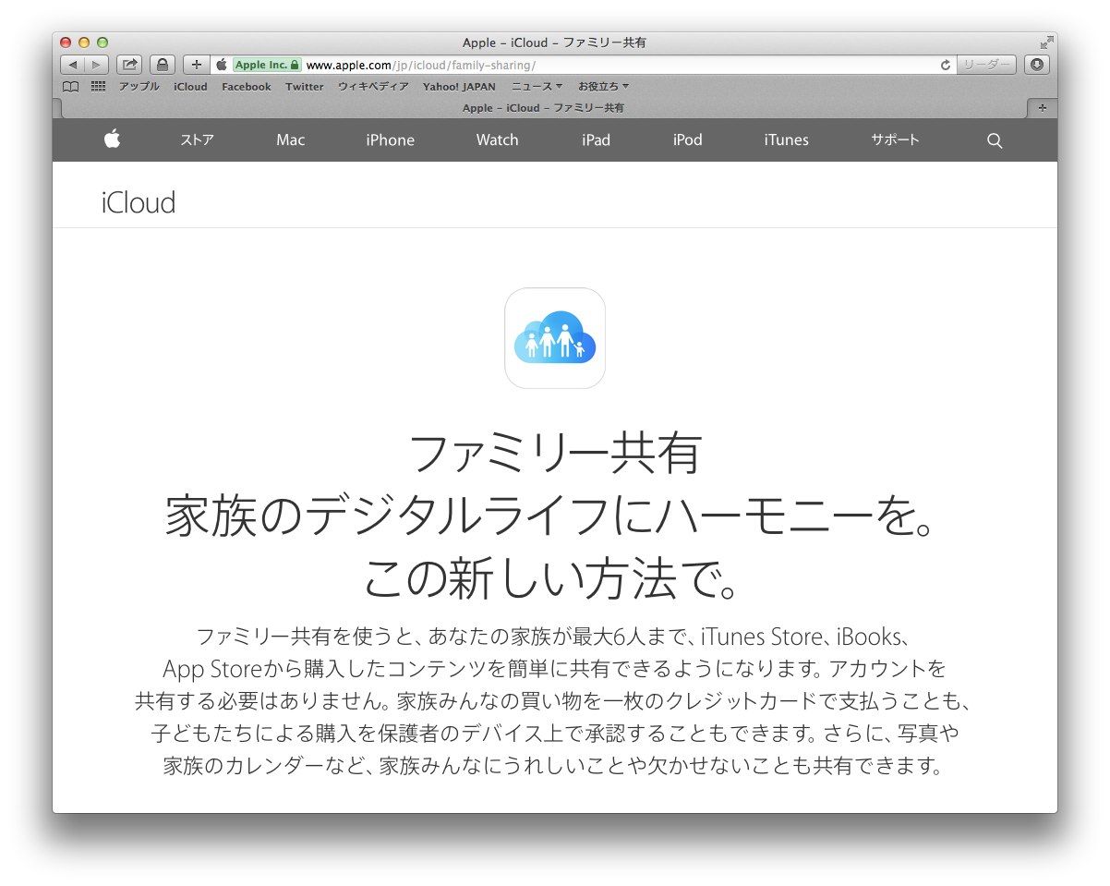This screenshot has width=1110, height=886.
Task: Click the green Apple Inc. certificate badge
Action: (267, 65)
